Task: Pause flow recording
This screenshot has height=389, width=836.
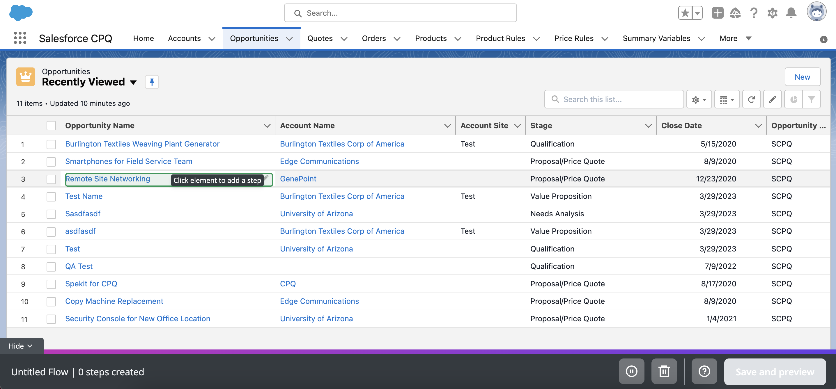Action: click(x=631, y=371)
